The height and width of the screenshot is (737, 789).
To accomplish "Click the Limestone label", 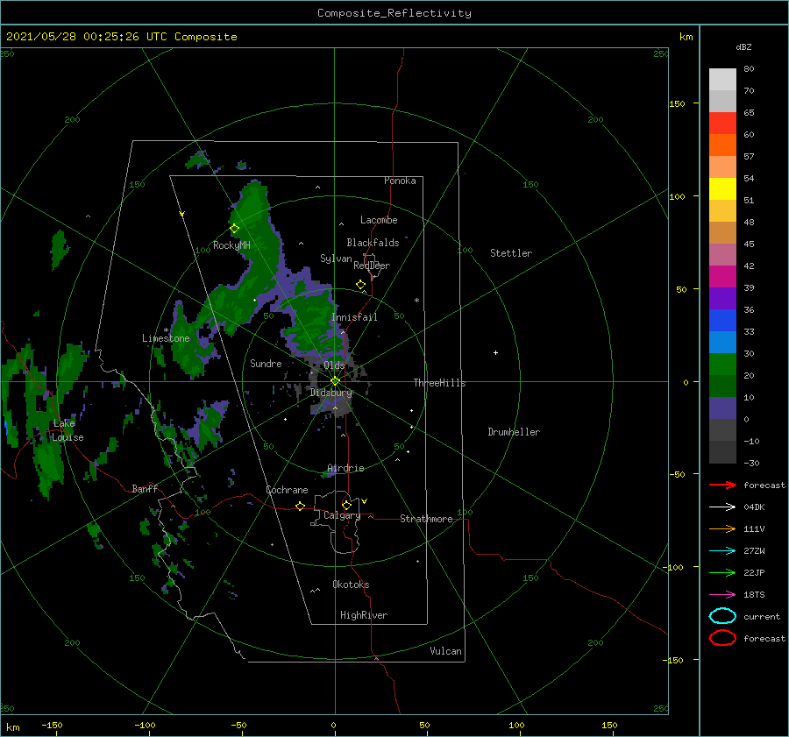I will pos(166,338).
